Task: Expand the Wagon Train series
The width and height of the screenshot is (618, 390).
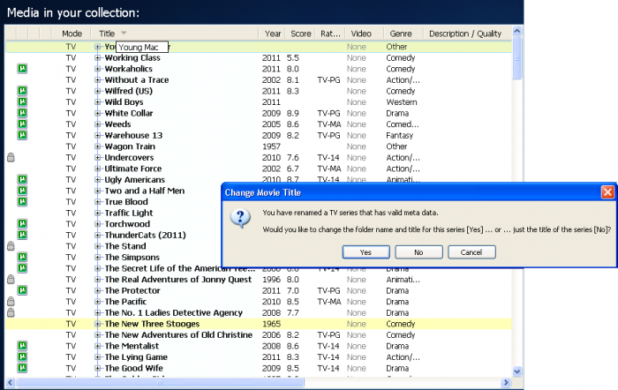Action: [97, 146]
